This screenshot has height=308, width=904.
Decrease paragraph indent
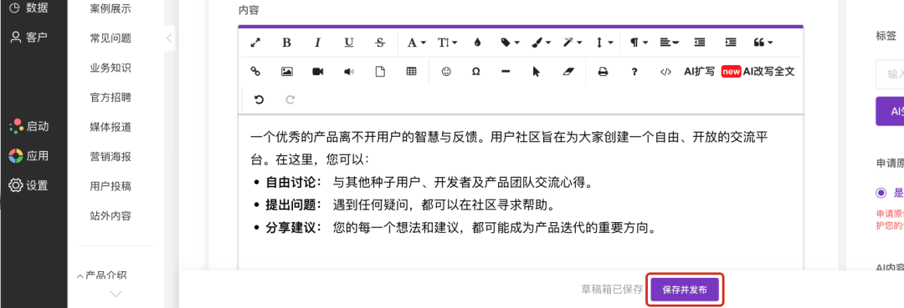pyautogui.click(x=699, y=43)
